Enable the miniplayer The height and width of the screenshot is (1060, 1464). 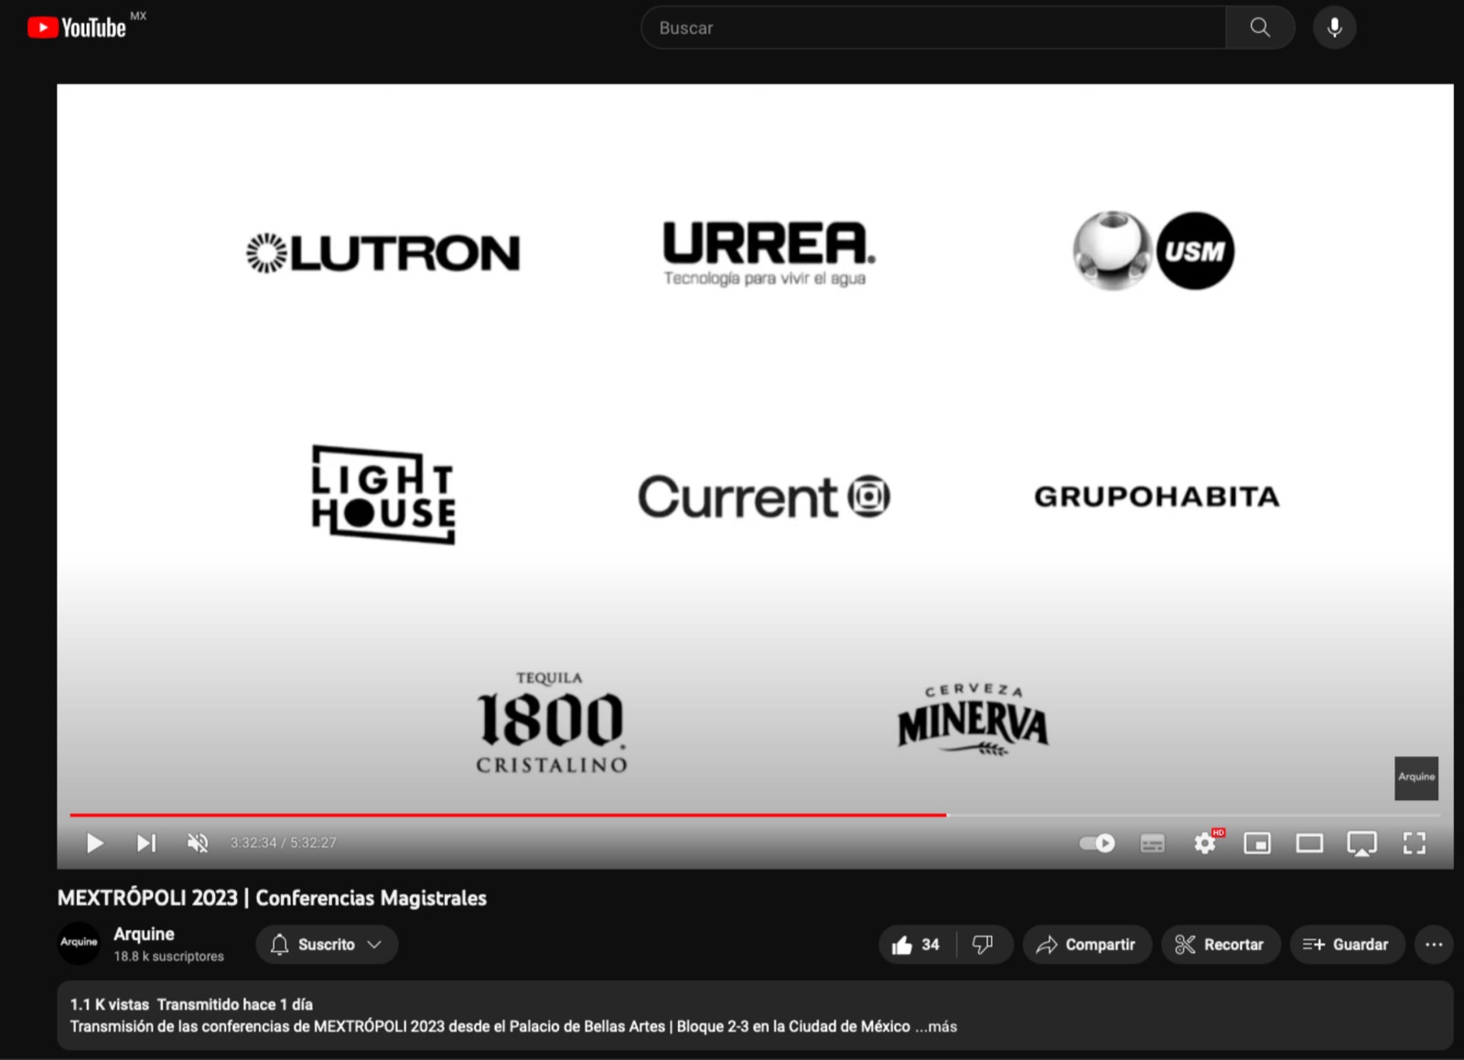click(1257, 842)
